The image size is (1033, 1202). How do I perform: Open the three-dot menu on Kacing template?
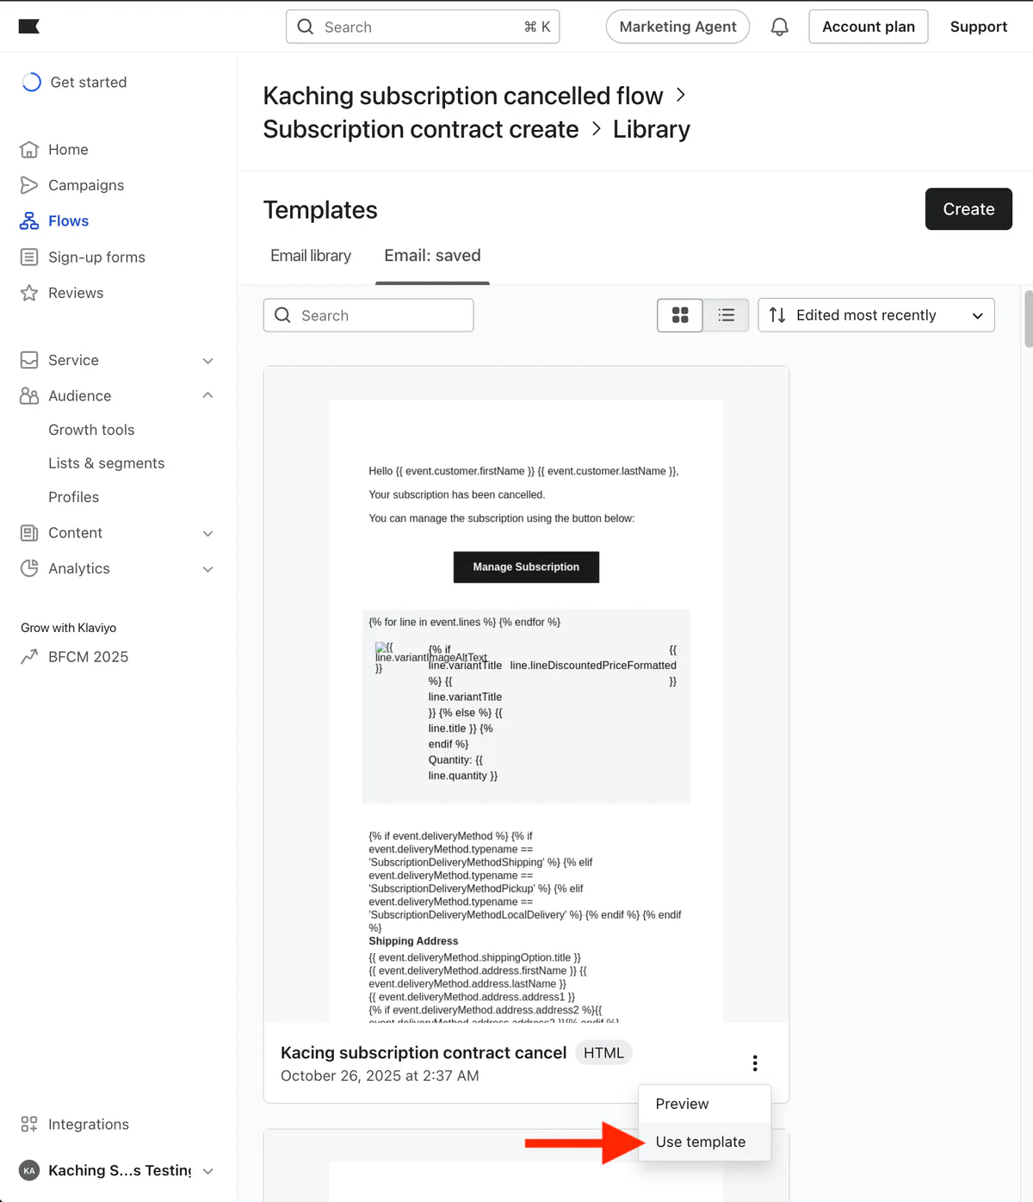tap(755, 1063)
